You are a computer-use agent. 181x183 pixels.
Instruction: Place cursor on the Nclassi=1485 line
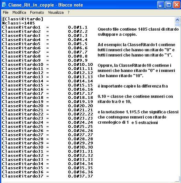tap(19, 23)
